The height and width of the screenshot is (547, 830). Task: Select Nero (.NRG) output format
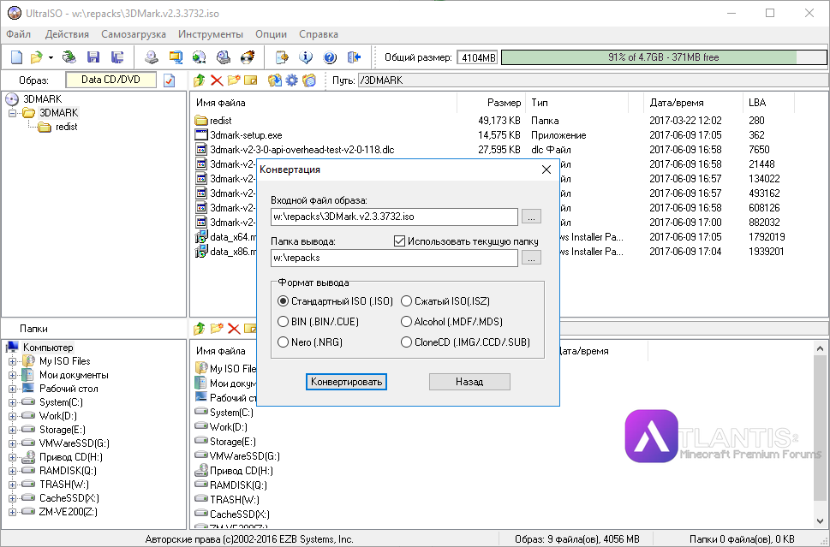pos(284,342)
